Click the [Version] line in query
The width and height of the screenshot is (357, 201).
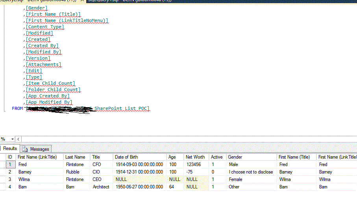pos(38,58)
